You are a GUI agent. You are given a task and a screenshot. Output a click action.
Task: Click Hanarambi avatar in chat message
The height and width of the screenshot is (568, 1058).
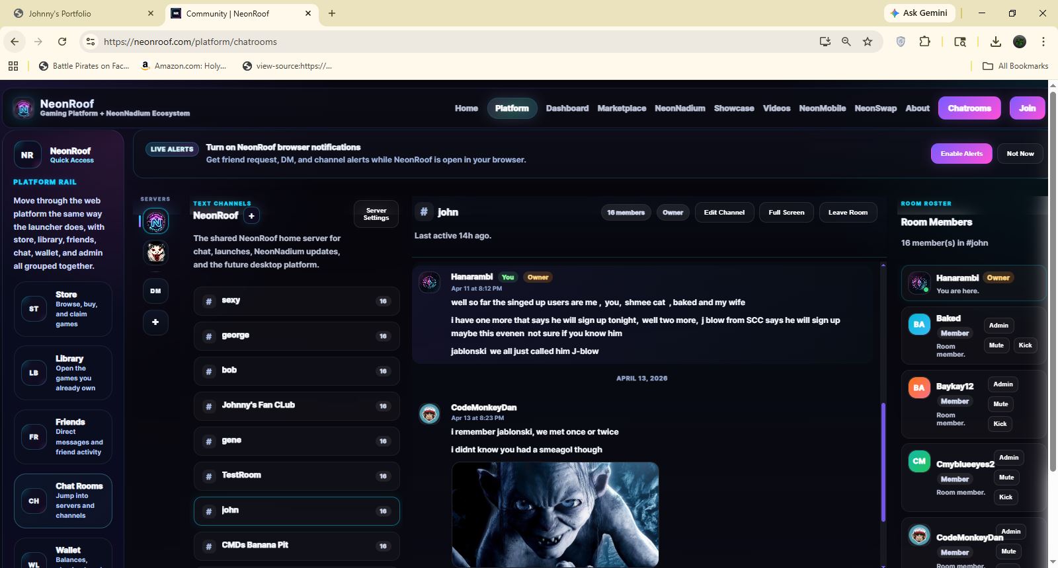430,283
